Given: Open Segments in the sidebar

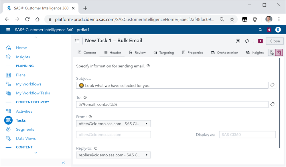Looking at the screenshot, I should pos(25,129).
